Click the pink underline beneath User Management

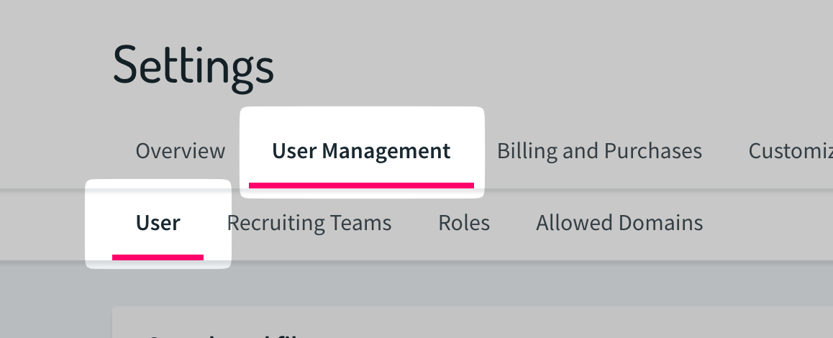click(x=361, y=186)
